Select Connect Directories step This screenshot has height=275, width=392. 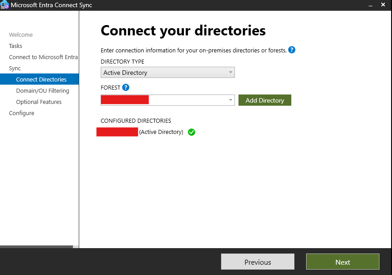click(39, 79)
